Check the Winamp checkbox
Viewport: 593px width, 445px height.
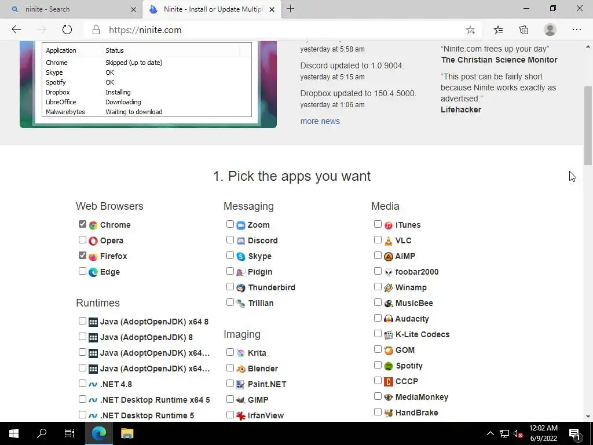tap(378, 286)
